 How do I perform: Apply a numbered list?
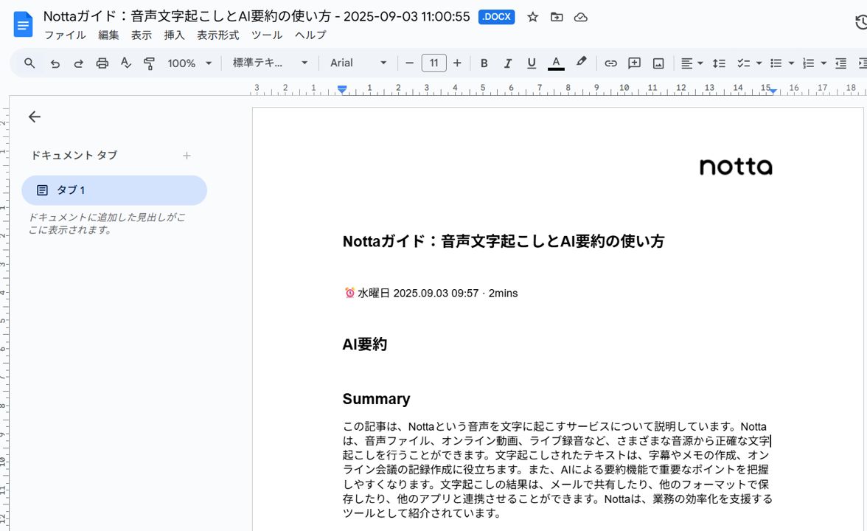tap(808, 63)
